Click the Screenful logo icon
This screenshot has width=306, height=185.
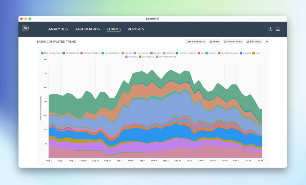26,28
